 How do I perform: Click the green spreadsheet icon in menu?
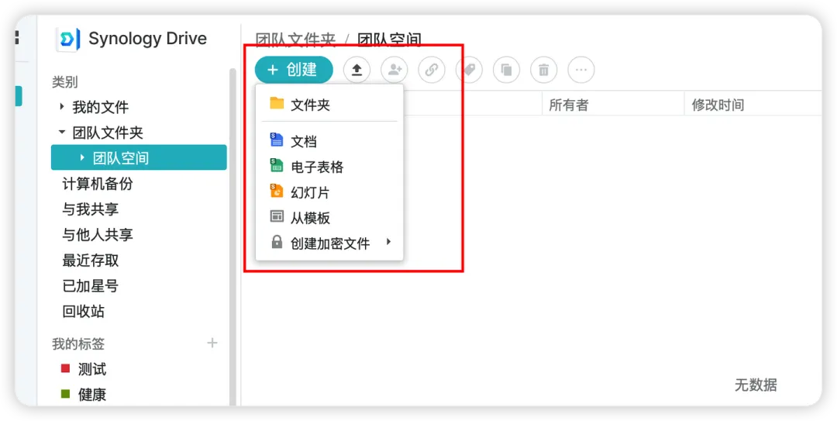pos(277,166)
